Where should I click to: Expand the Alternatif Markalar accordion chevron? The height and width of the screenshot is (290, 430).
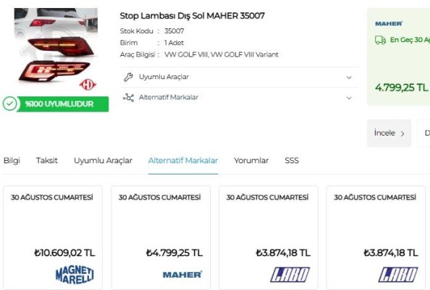[349, 98]
